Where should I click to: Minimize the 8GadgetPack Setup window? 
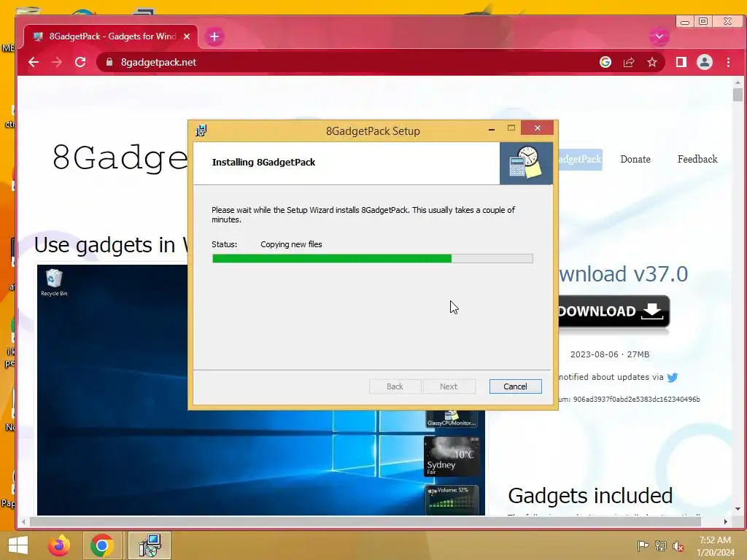click(491, 128)
